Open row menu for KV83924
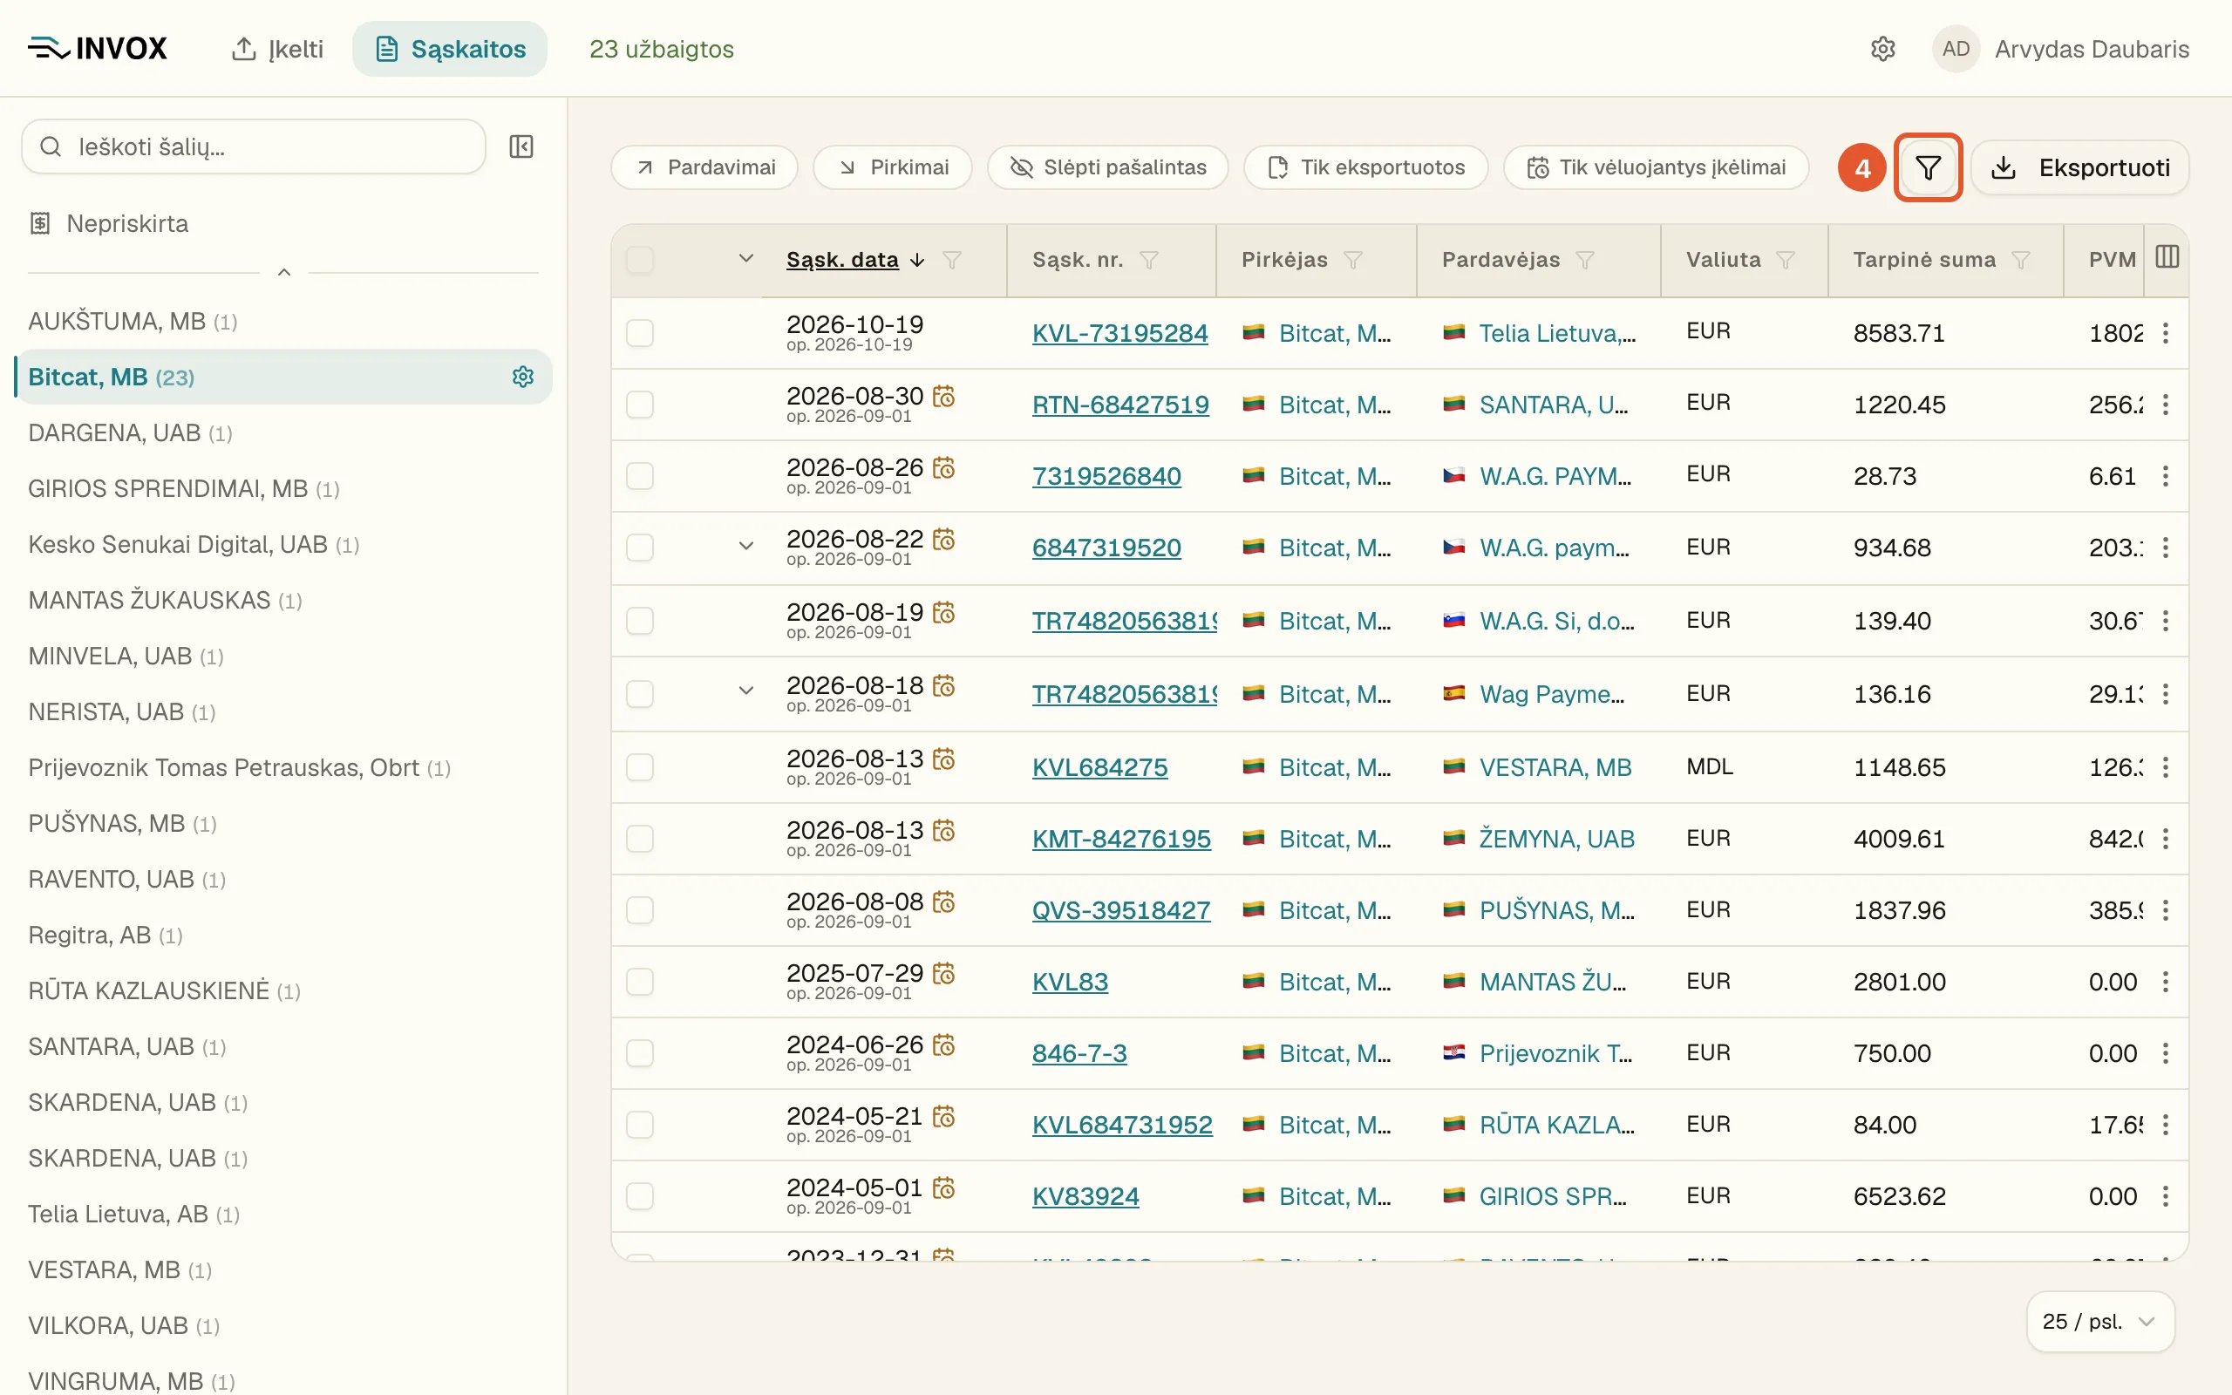 [x=2166, y=1195]
